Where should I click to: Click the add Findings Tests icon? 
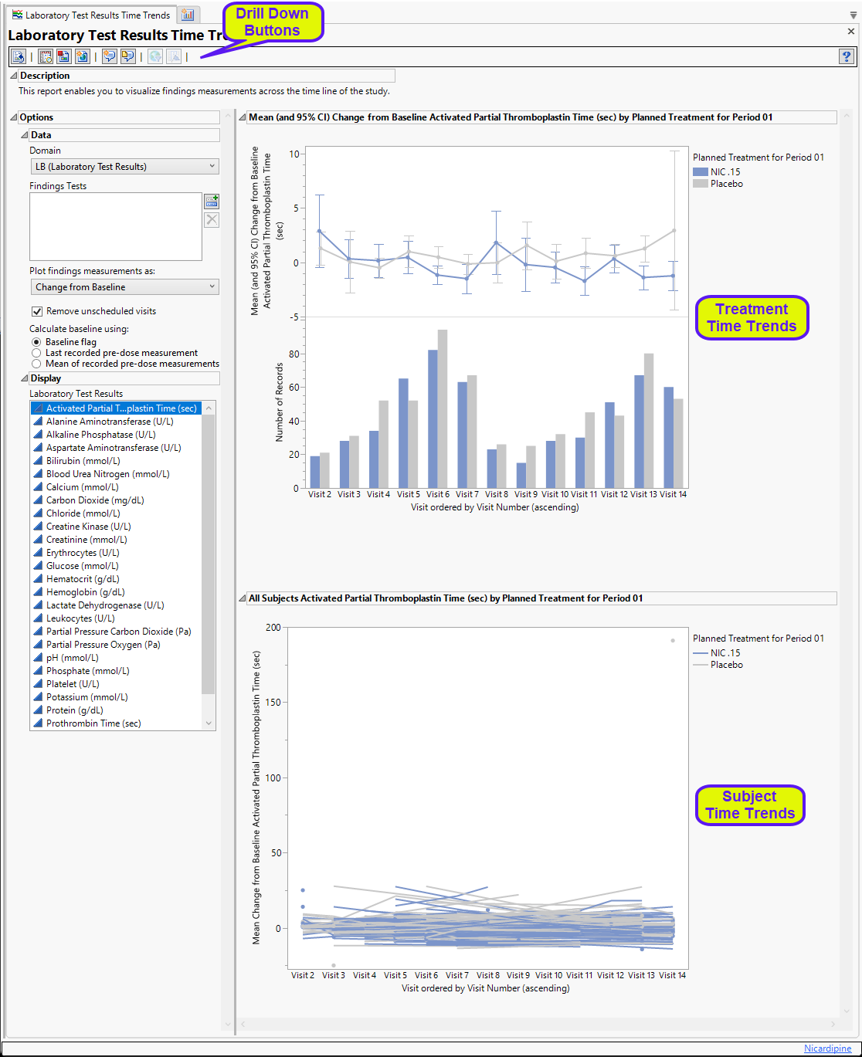pos(212,202)
